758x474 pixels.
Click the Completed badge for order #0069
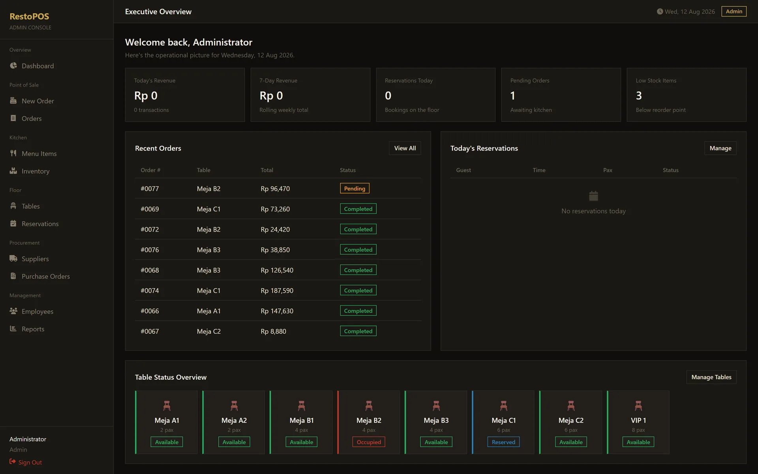(358, 209)
